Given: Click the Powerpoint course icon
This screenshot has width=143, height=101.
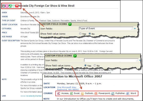Looking at the screenshot, I should (96, 94).
